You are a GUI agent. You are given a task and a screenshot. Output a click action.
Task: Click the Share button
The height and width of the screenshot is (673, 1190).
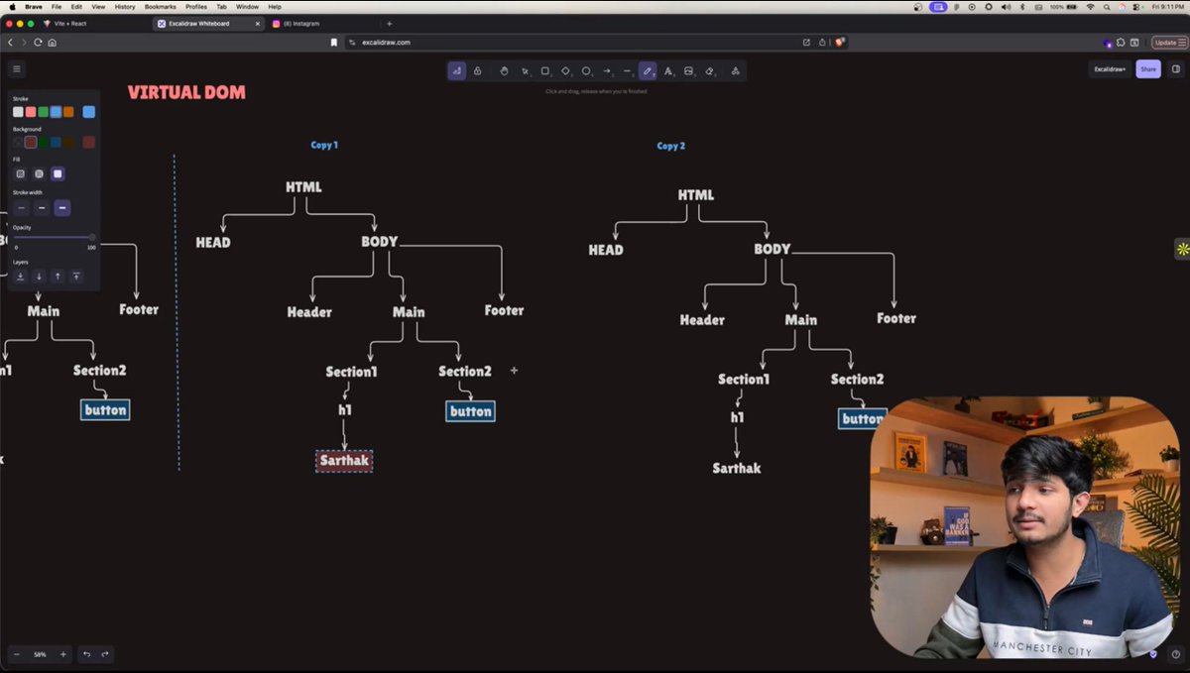1147,68
